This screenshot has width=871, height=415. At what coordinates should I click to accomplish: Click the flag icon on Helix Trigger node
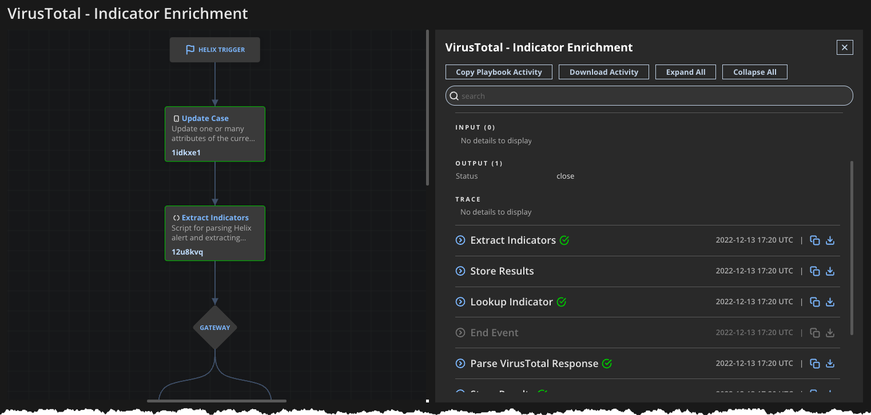coord(190,50)
